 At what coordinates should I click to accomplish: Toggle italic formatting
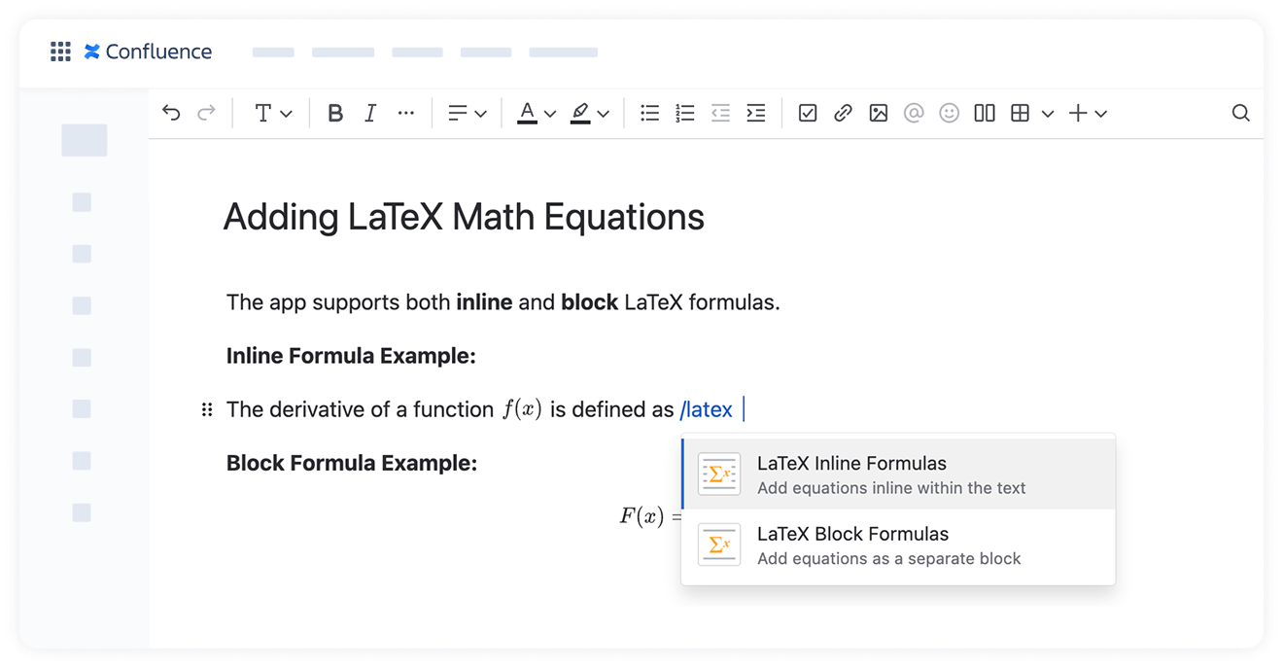(x=370, y=113)
